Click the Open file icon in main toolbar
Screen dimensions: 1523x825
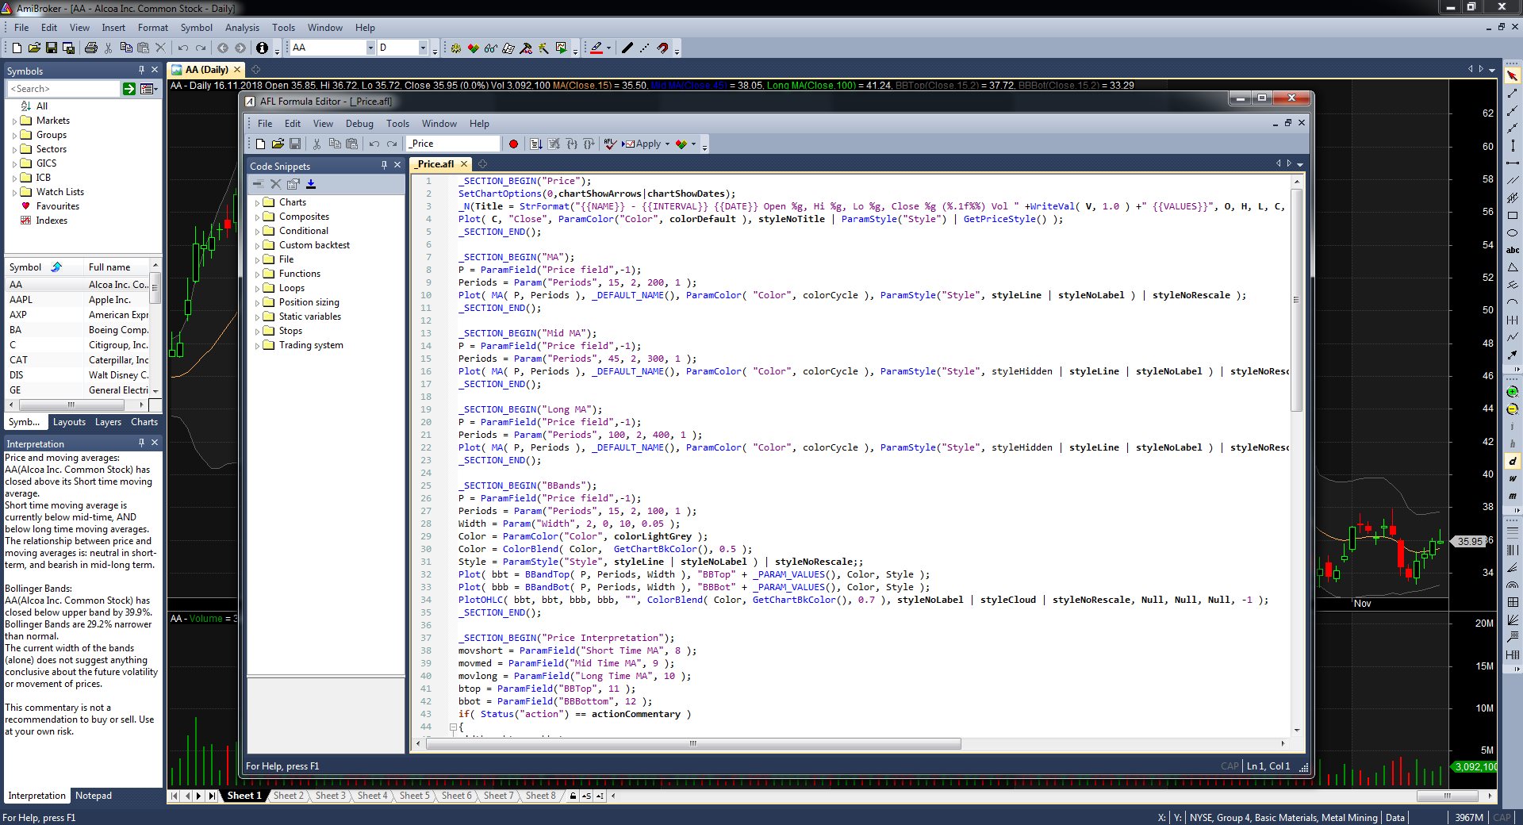tap(34, 48)
